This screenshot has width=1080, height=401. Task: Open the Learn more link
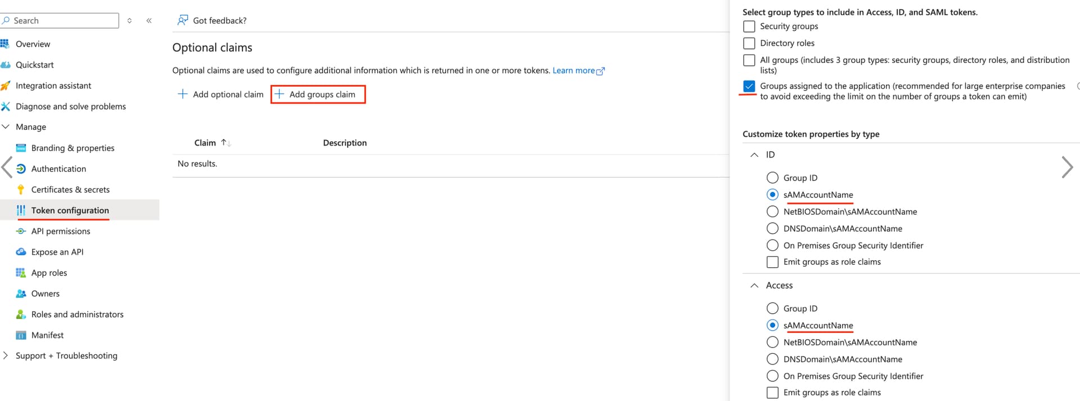click(573, 70)
